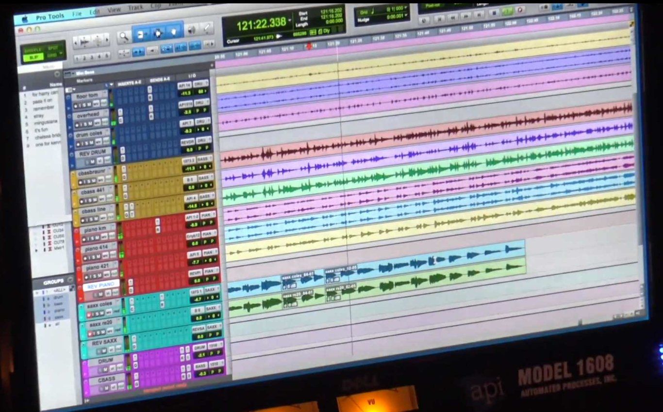Select the REV PIANO track name
Viewport: 663px width, 412px height.
(x=101, y=285)
